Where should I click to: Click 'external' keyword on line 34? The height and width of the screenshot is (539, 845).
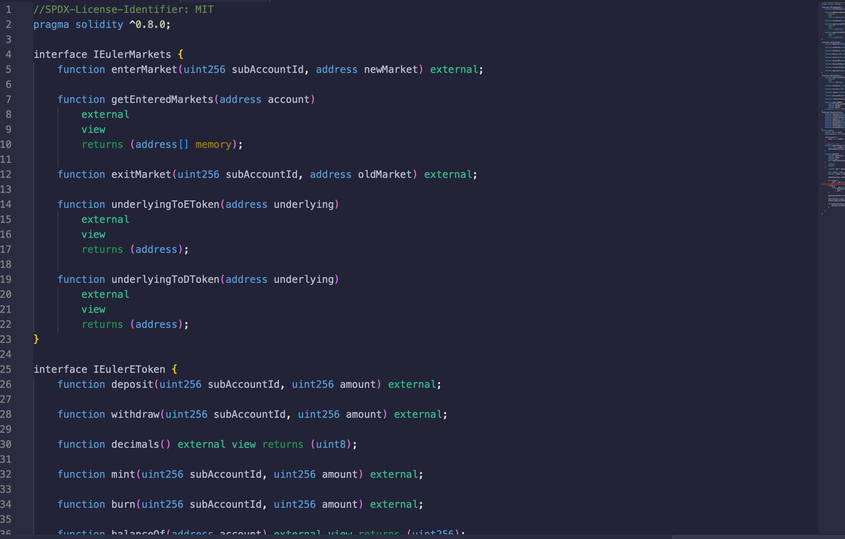click(394, 504)
